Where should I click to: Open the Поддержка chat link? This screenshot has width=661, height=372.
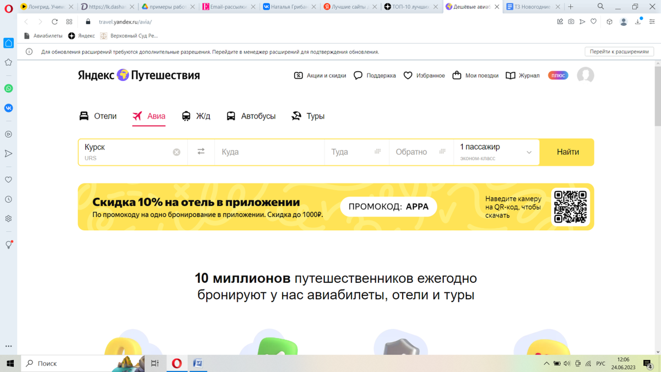tap(375, 76)
